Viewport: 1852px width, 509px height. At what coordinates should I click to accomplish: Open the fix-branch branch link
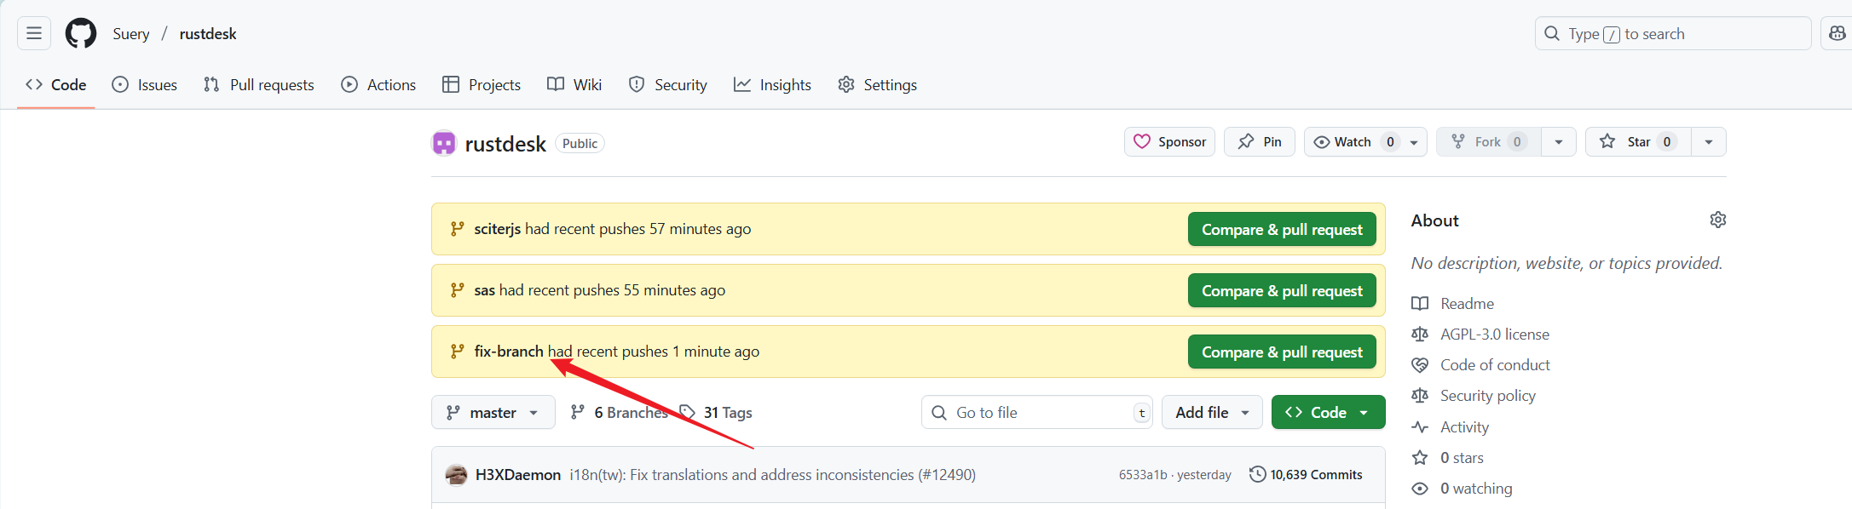pyautogui.click(x=509, y=352)
